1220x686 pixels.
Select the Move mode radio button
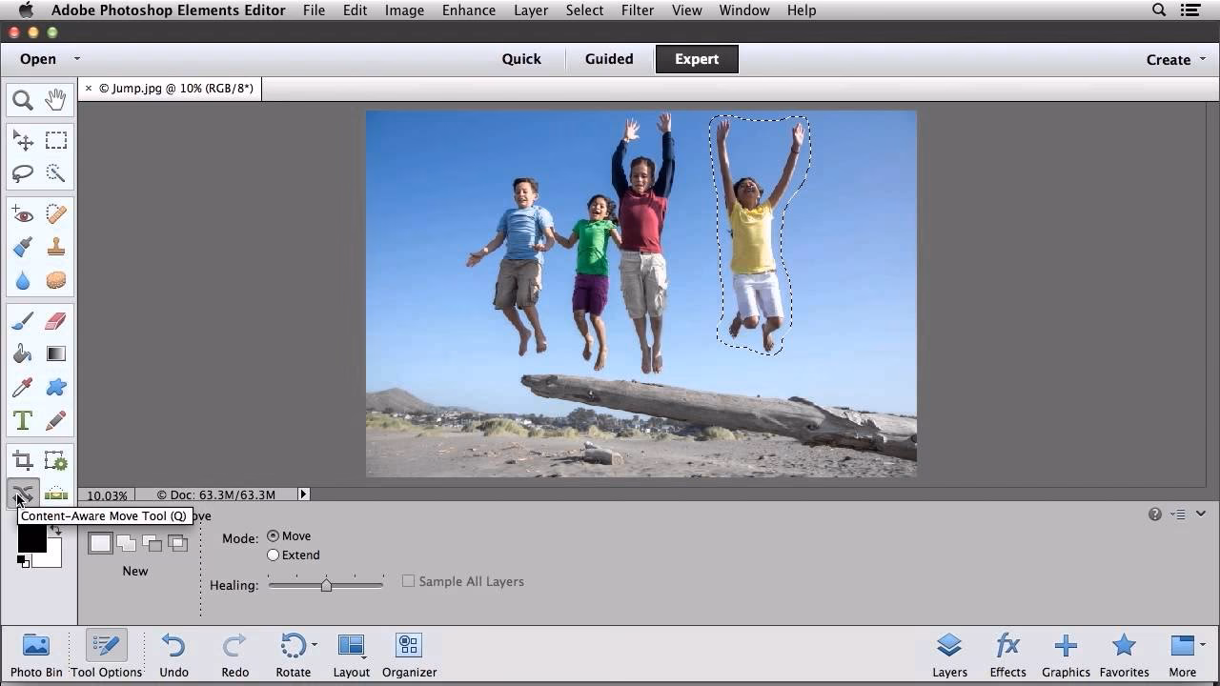click(x=273, y=535)
